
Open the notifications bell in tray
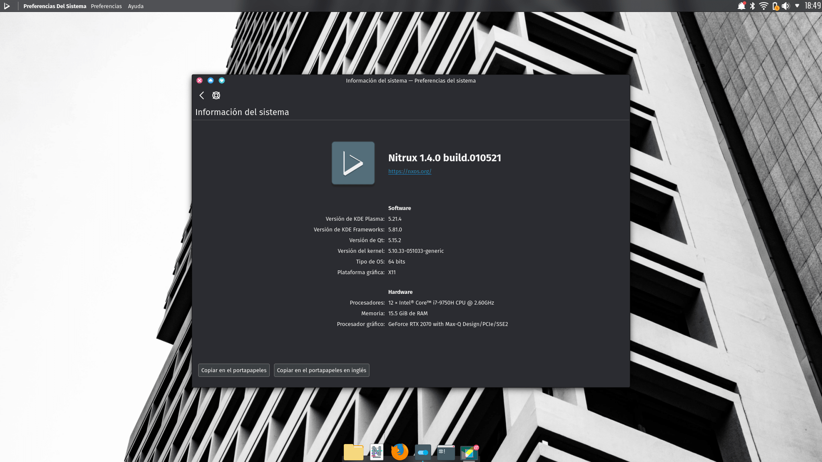741,6
